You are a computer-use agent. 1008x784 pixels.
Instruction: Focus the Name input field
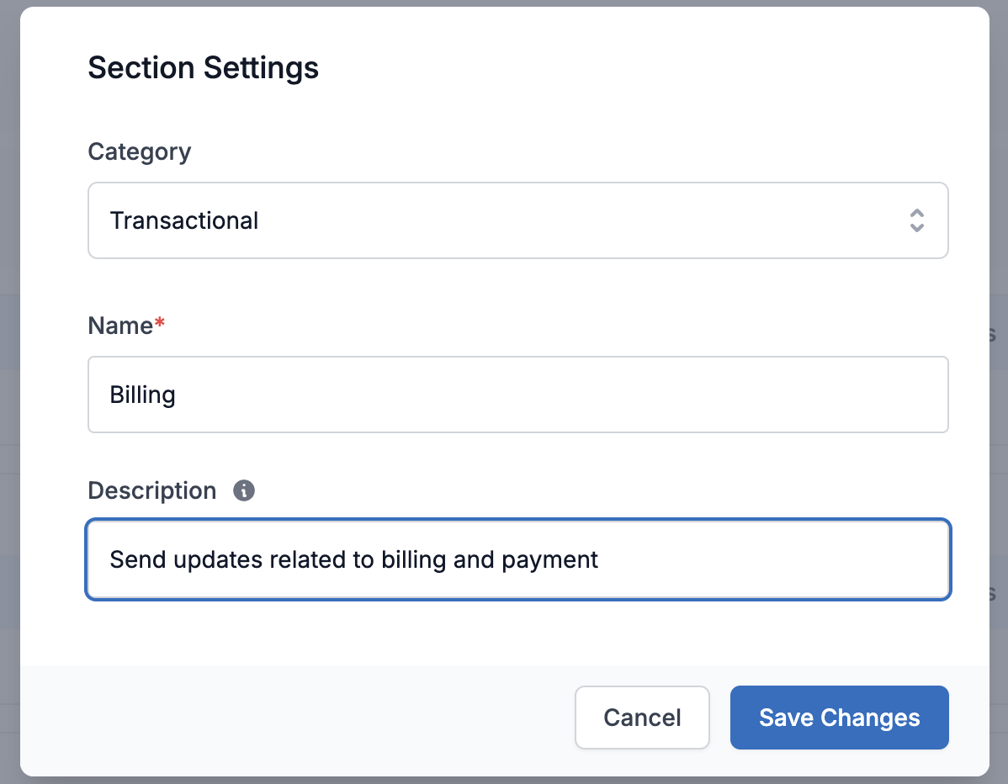point(517,395)
